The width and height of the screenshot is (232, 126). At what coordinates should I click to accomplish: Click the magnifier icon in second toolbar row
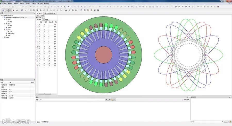coord(61,10)
